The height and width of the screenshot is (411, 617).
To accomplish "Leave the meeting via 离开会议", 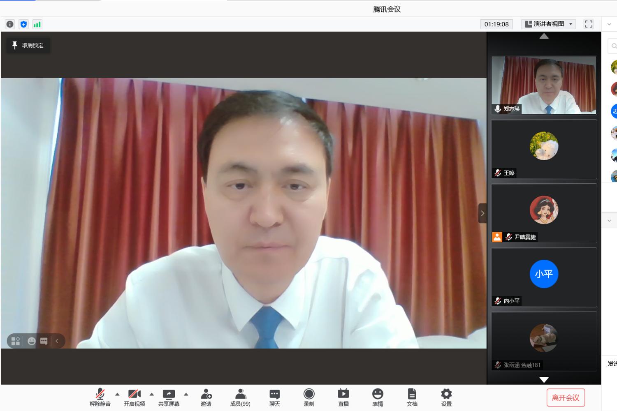I will 566,397.
